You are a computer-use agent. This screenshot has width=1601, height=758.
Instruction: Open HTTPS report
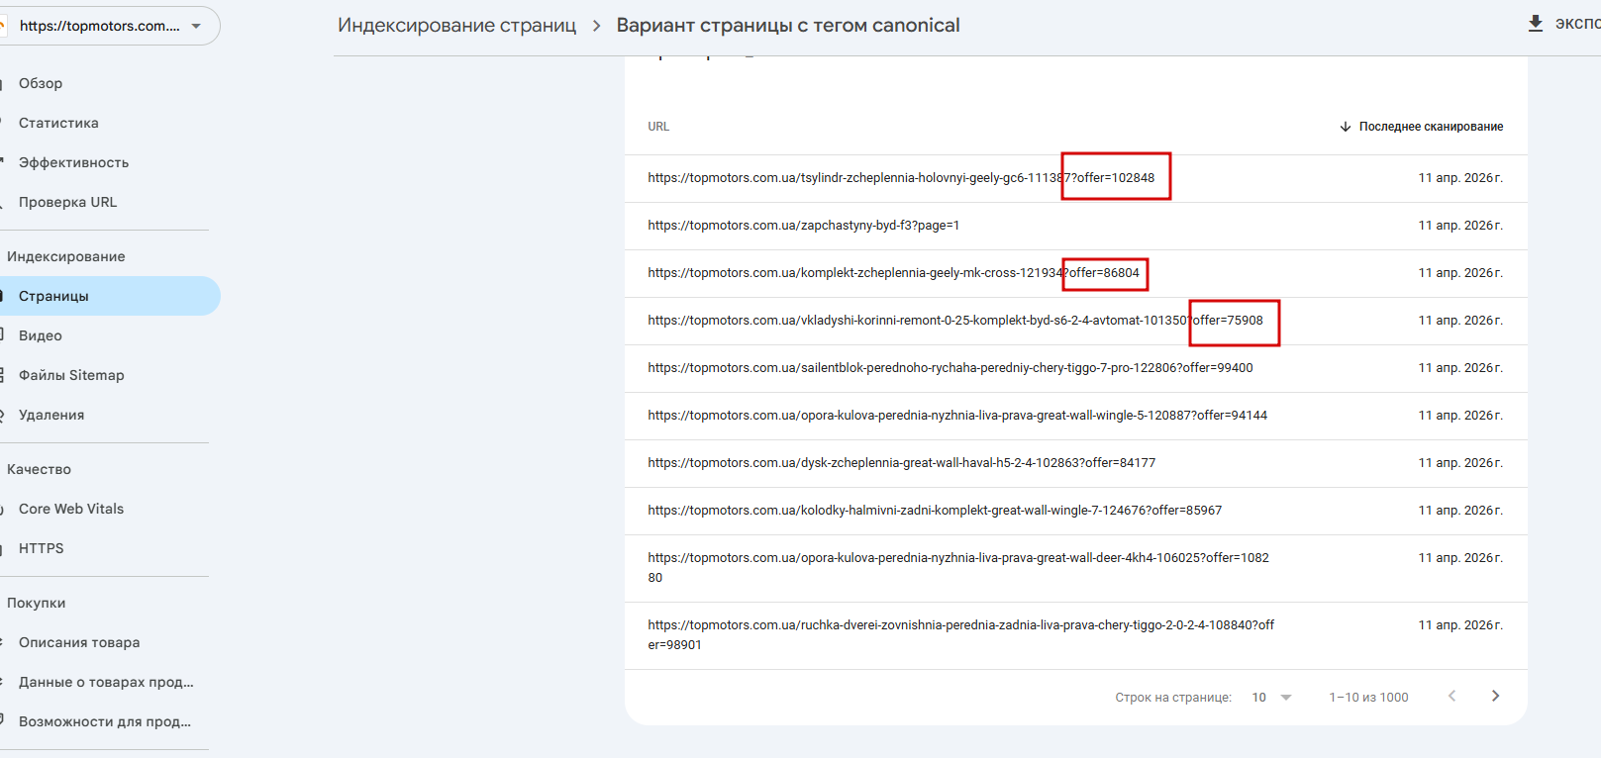[x=41, y=548]
